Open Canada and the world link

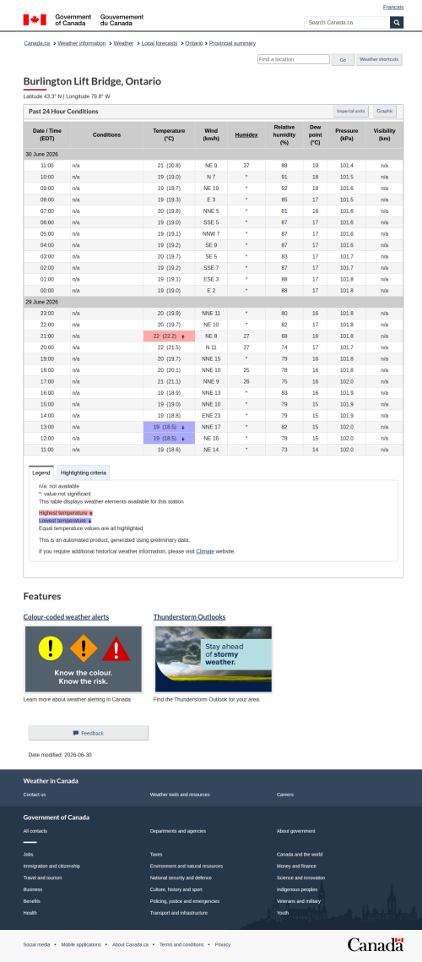point(300,855)
